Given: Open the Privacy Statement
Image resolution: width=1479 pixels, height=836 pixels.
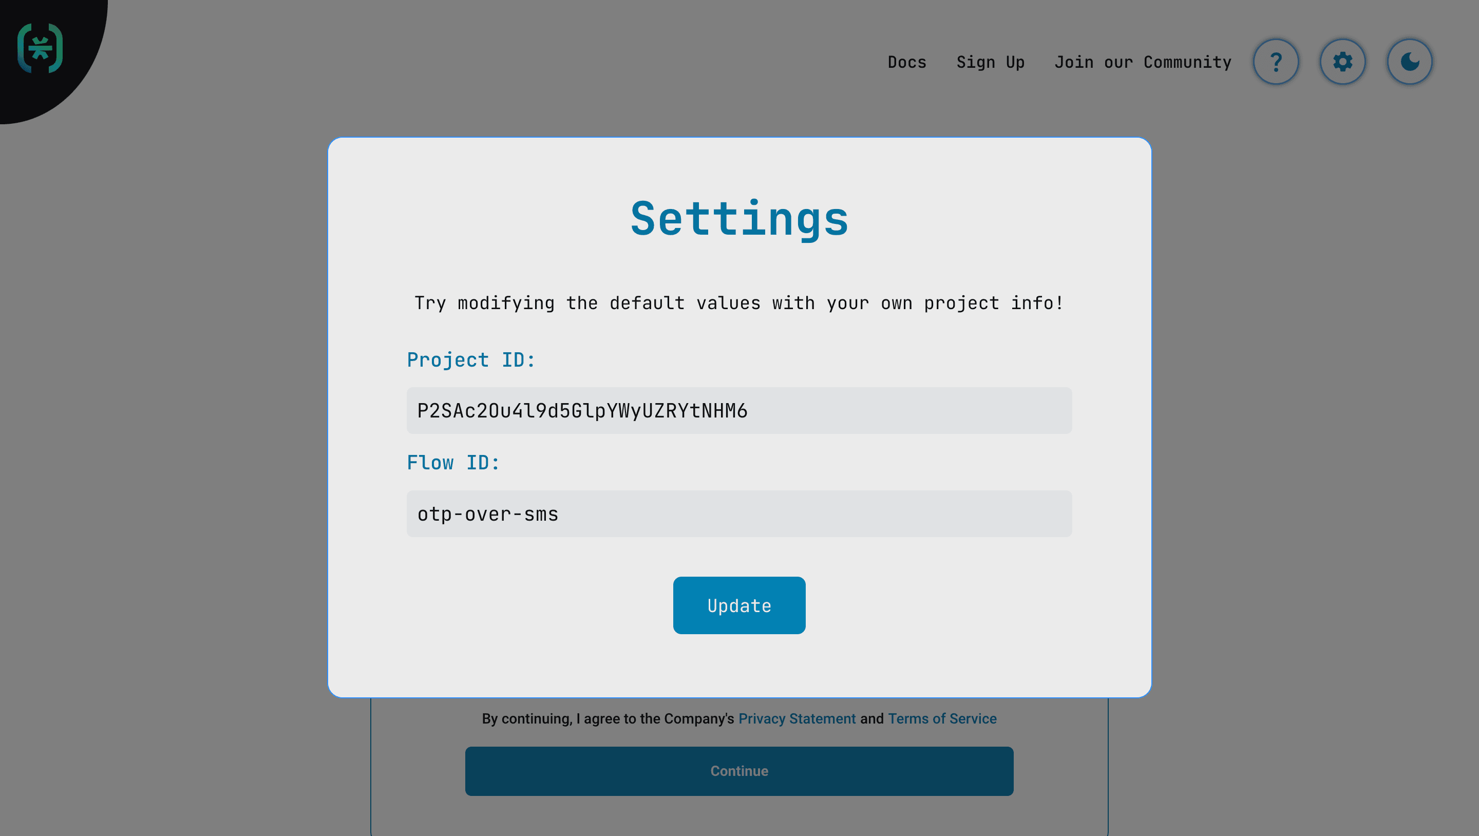Looking at the screenshot, I should point(797,718).
